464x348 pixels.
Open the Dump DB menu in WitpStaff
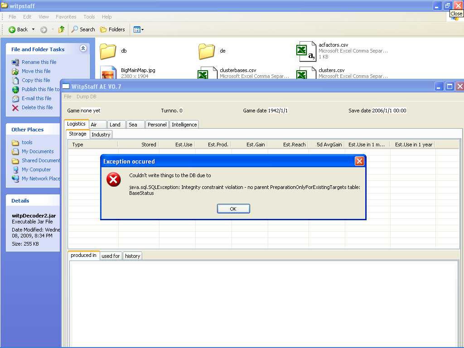click(x=87, y=97)
